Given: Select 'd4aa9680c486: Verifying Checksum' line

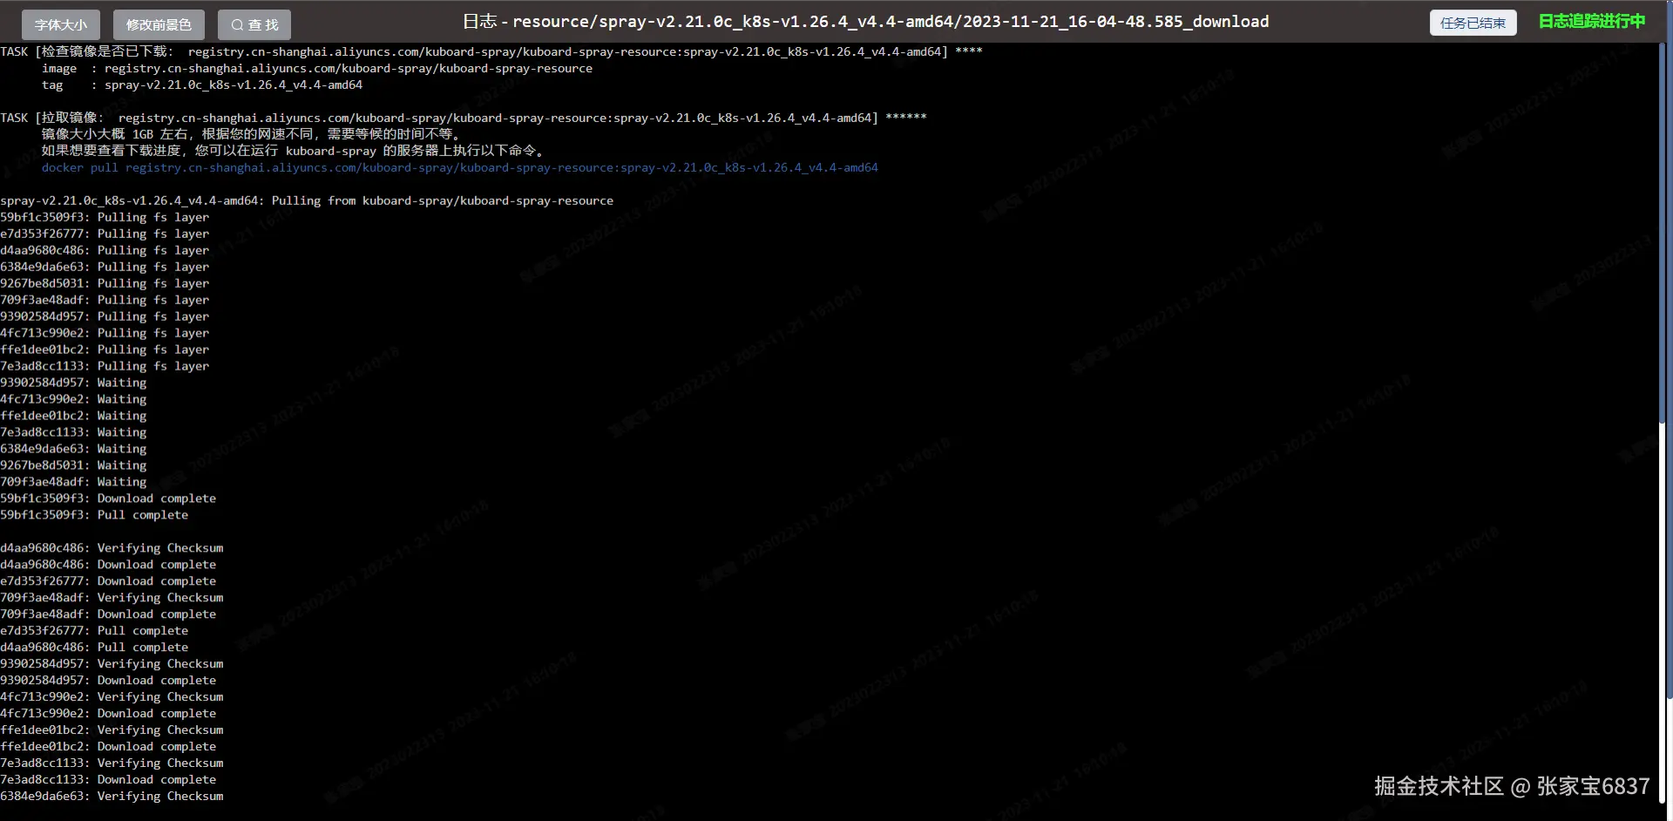Looking at the screenshot, I should point(112,548).
